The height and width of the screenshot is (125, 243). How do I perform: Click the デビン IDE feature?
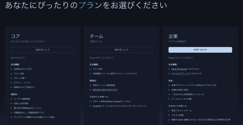coord(19,74)
